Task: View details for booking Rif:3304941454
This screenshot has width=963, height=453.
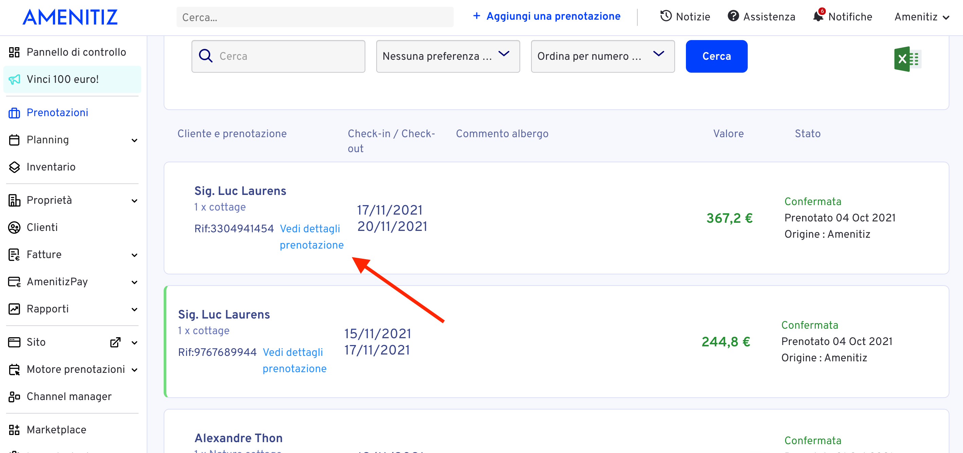Action: coord(311,237)
